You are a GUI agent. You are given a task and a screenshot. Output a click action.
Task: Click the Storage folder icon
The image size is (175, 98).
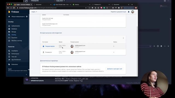pos(9,32)
